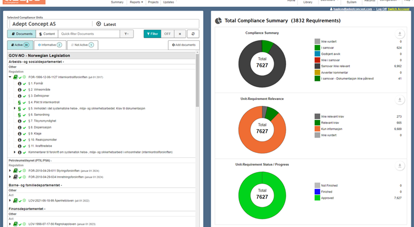
Task: Open the Reports dropdown menu
Action: pos(136,2)
